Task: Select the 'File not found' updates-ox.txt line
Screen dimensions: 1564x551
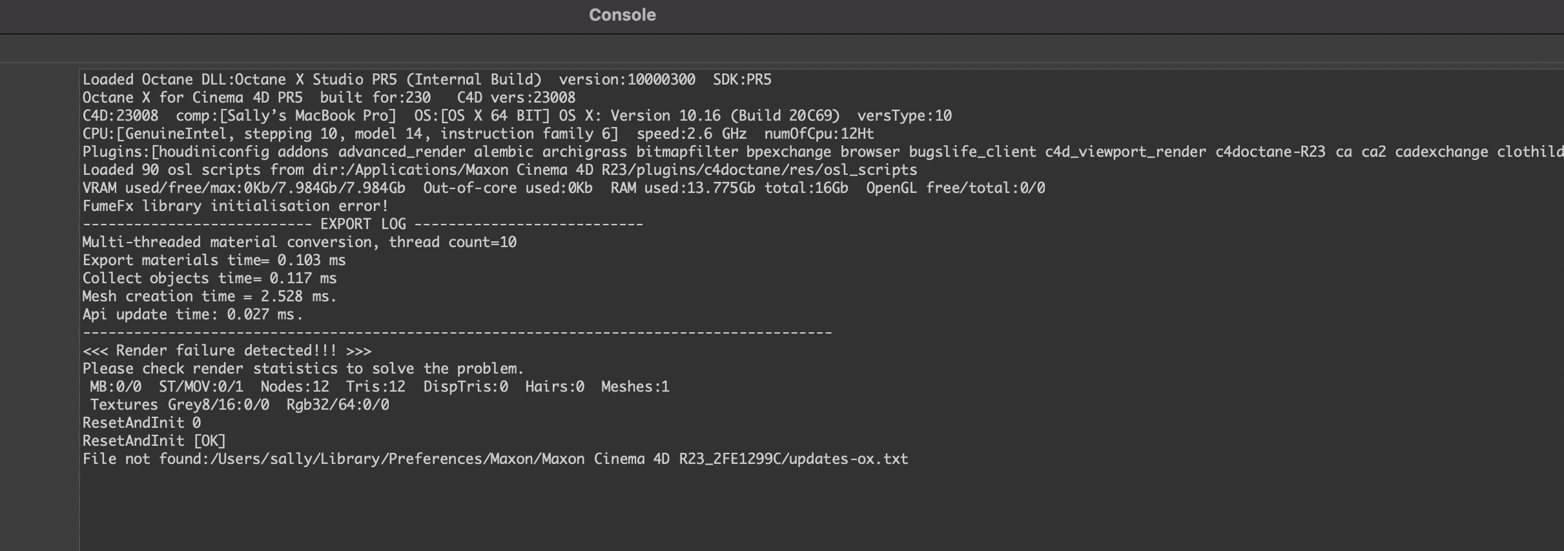Action: 495,459
